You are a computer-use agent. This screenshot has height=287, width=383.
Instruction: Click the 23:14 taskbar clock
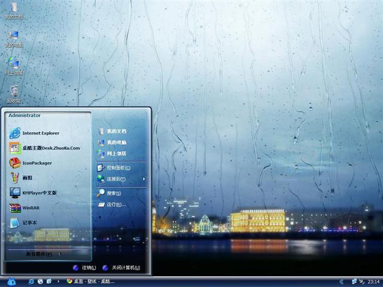[373, 282]
